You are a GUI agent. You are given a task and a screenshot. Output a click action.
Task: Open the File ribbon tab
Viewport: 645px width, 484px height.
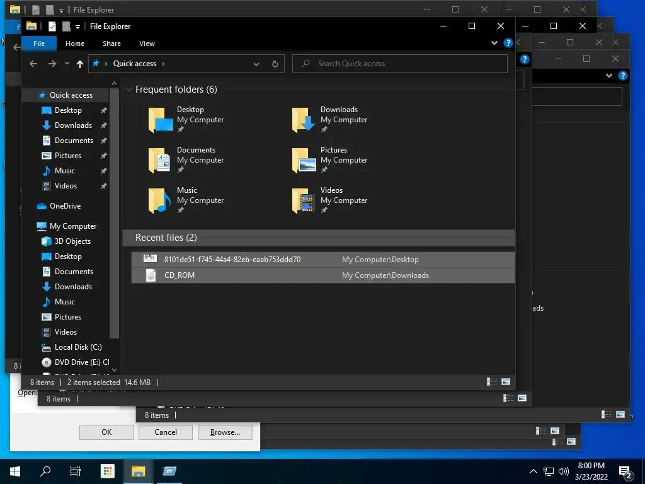(39, 43)
